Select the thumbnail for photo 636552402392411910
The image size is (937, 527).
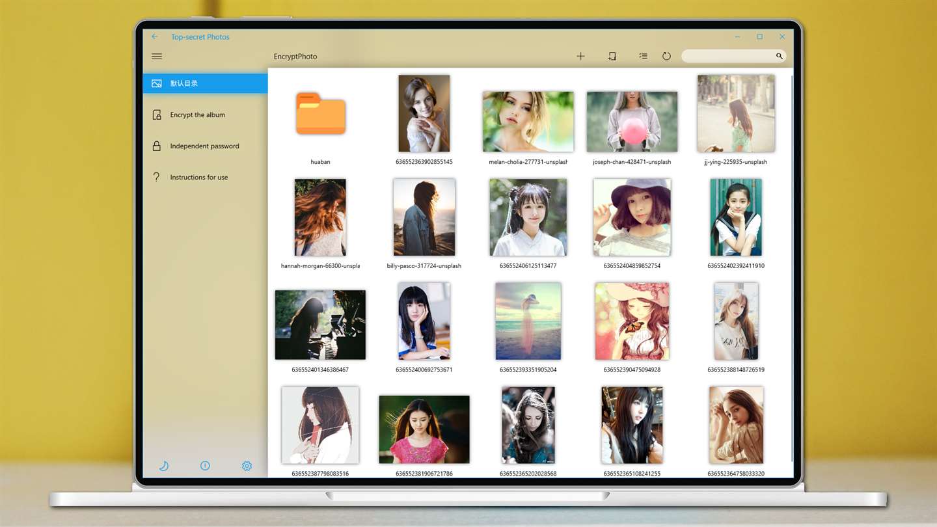click(x=736, y=217)
